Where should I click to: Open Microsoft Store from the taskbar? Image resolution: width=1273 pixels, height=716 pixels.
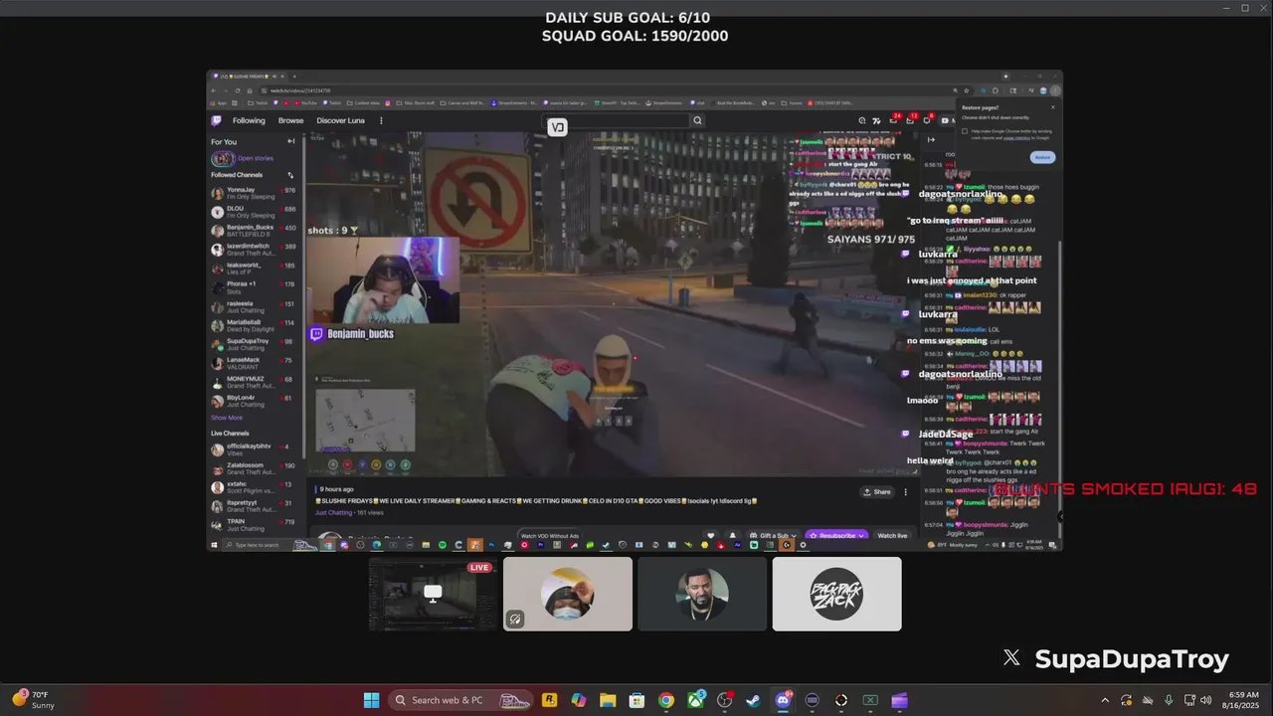tap(636, 700)
